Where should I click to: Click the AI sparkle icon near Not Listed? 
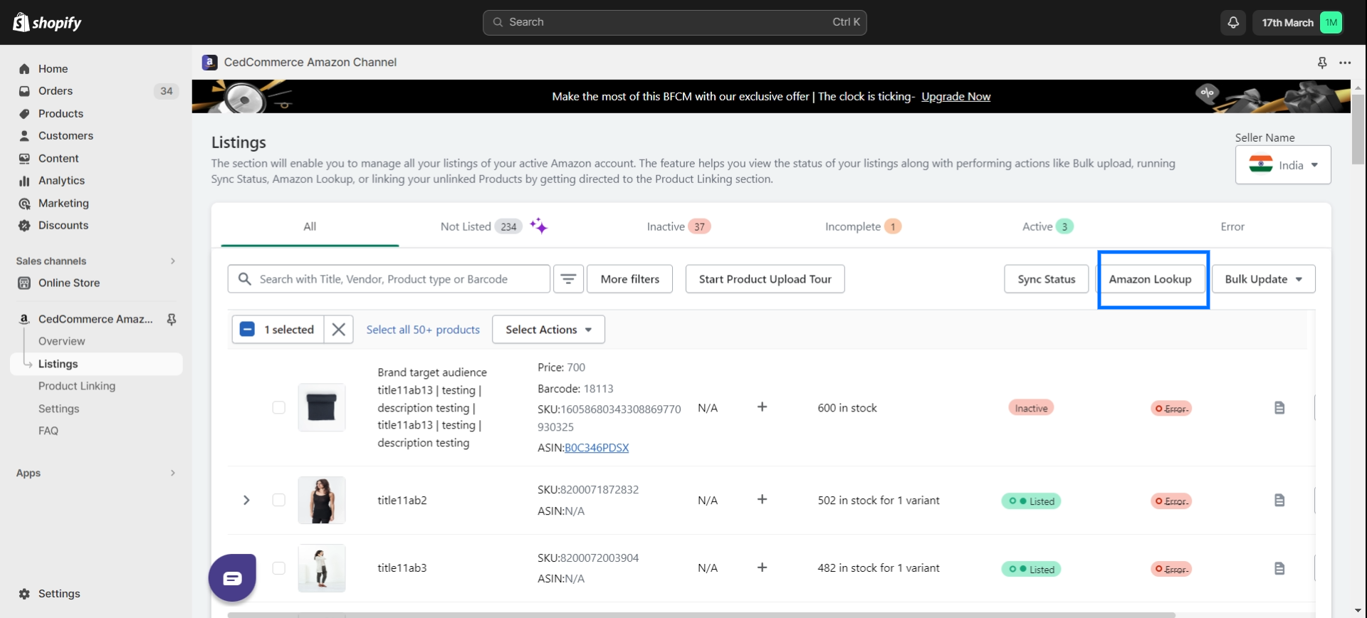coord(538,226)
